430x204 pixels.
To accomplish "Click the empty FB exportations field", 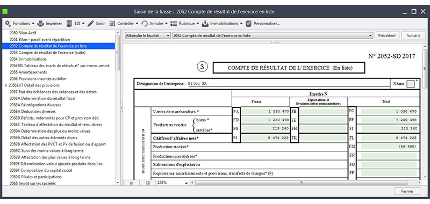I will pos(324,112).
